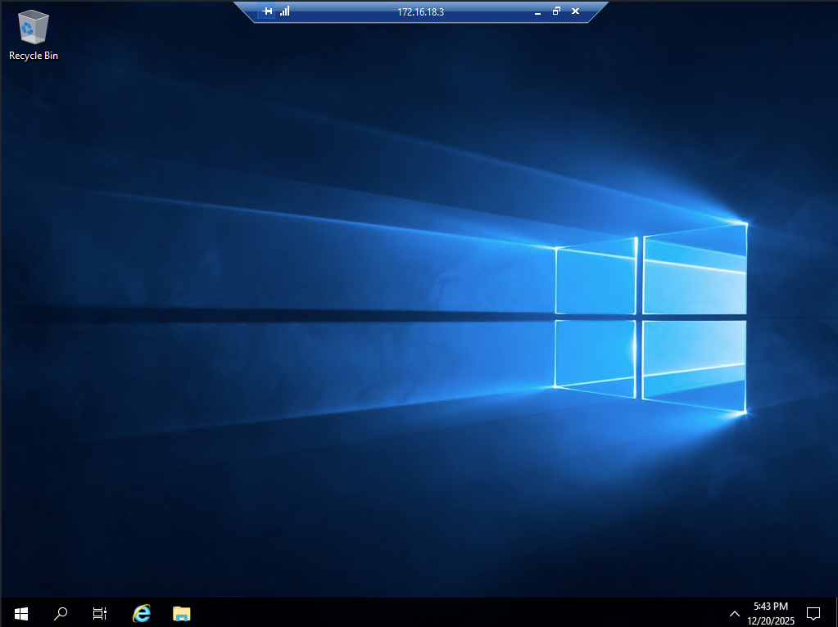Click the 12/20/2025 date in the tray
This screenshot has width=838, height=627.
click(x=770, y=620)
